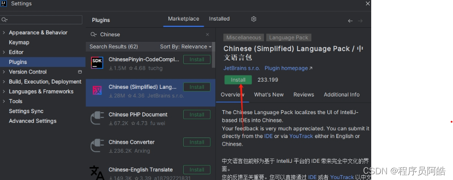Click the Chinese Converter plugin name

132,142
